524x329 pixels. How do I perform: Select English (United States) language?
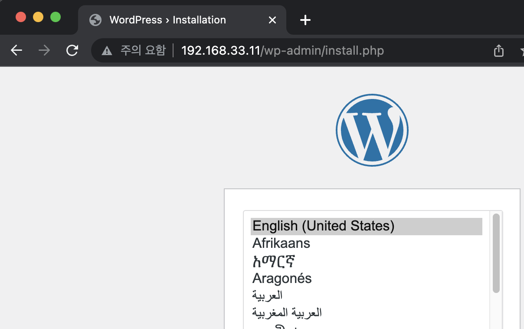(367, 226)
